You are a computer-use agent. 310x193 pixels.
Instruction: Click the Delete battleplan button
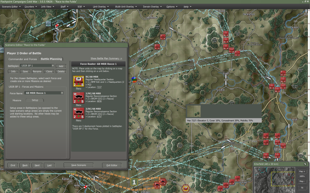pos(61,72)
